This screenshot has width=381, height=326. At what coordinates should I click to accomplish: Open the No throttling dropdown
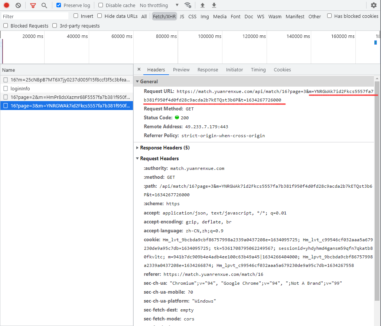[x=159, y=5]
